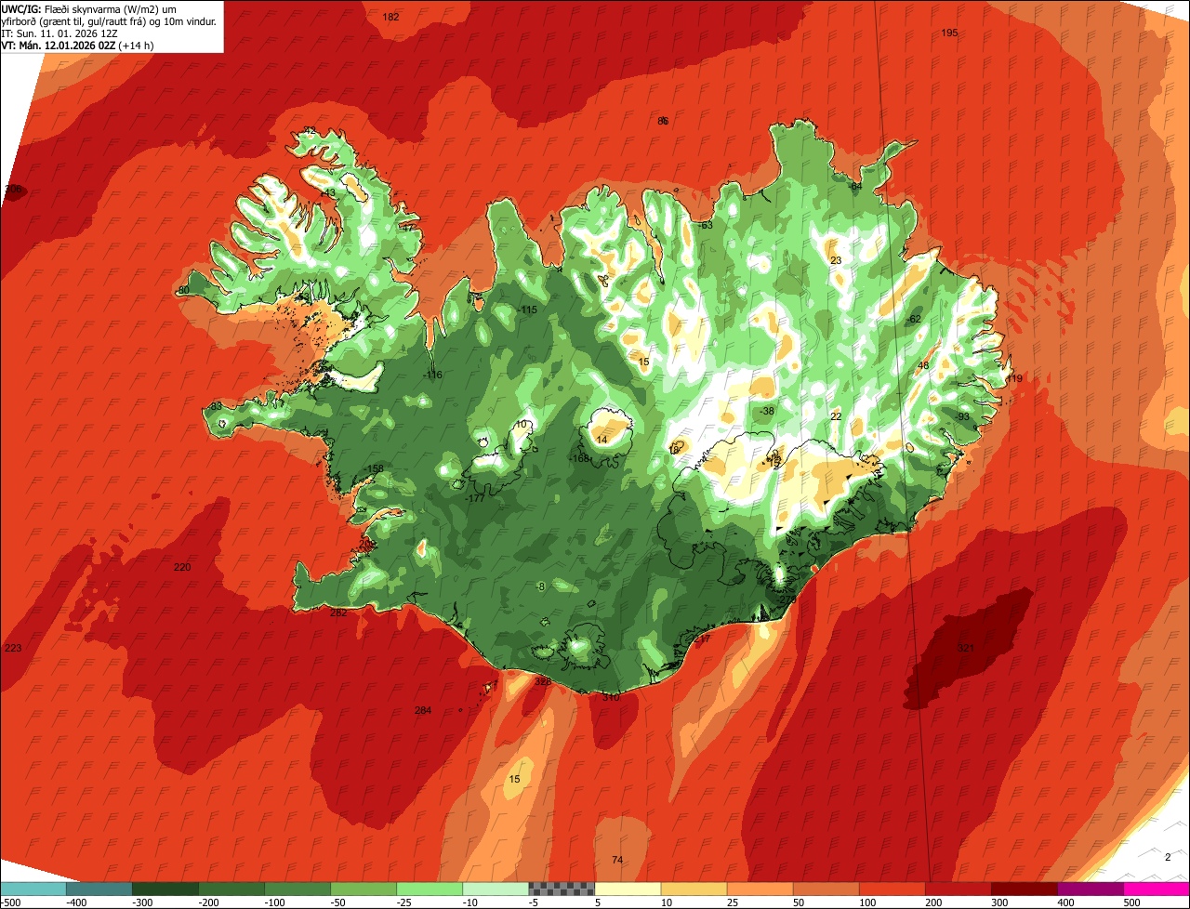1190x909 pixels.
Task: Click the map value '223' near the left edge
Action: pos(13,648)
